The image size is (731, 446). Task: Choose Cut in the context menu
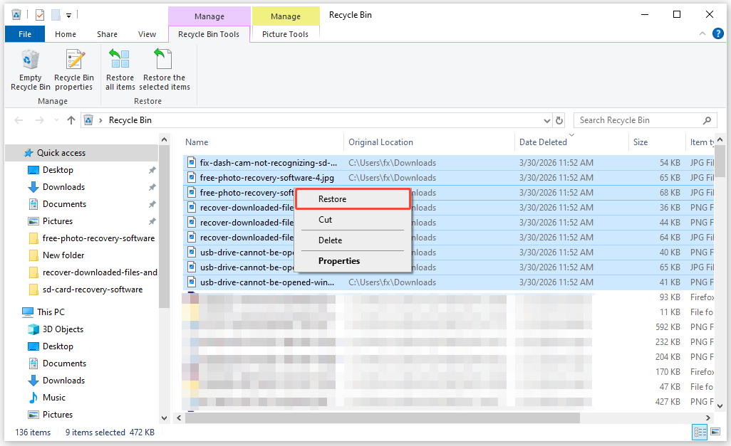(353, 219)
